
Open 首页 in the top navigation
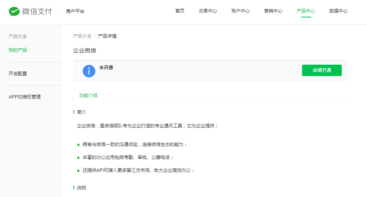click(x=180, y=11)
